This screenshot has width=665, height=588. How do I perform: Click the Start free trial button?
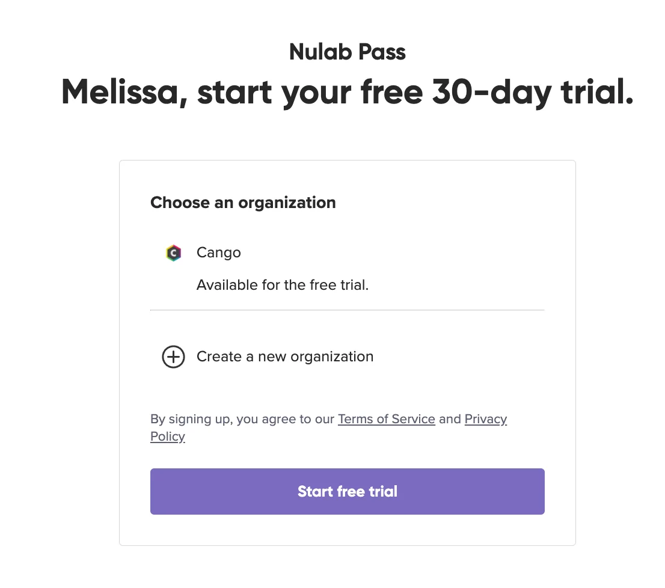[x=348, y=491]
